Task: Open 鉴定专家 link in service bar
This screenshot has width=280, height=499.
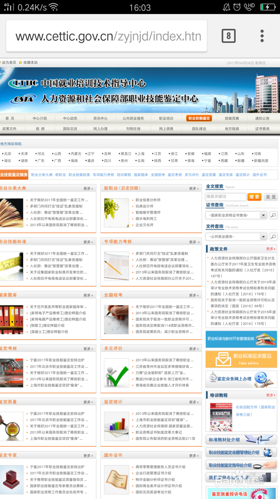Action: click(x=226, y=175)
